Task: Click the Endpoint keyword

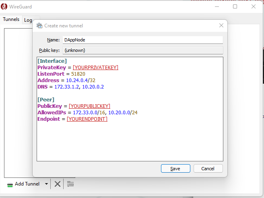Action: pos(49,119)
